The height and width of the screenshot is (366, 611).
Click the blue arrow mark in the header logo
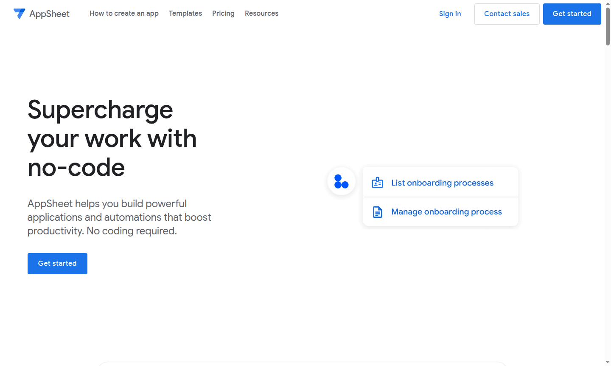(x=20, y=14)
